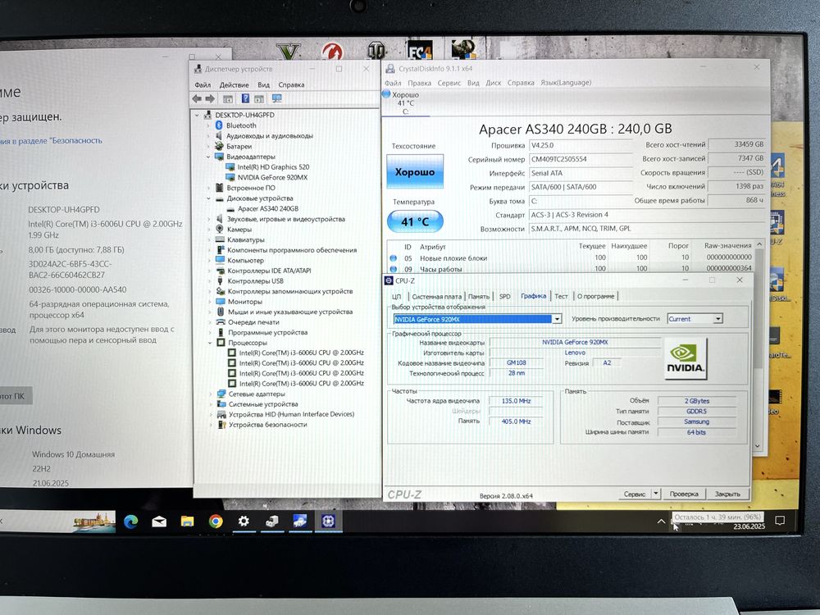The image size is (820, 615).
Task: Expand the Батареи category
Action: point(208,147)
